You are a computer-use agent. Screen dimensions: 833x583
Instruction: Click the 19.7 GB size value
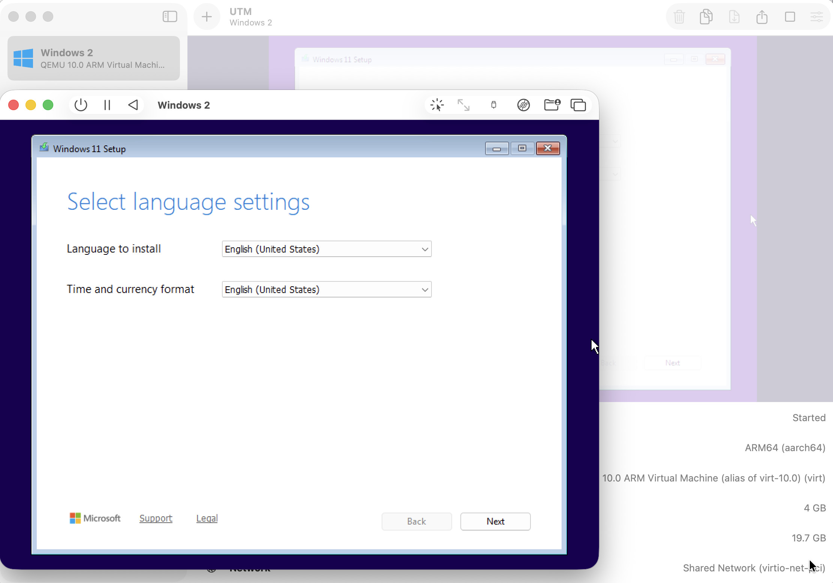[809, 538]
